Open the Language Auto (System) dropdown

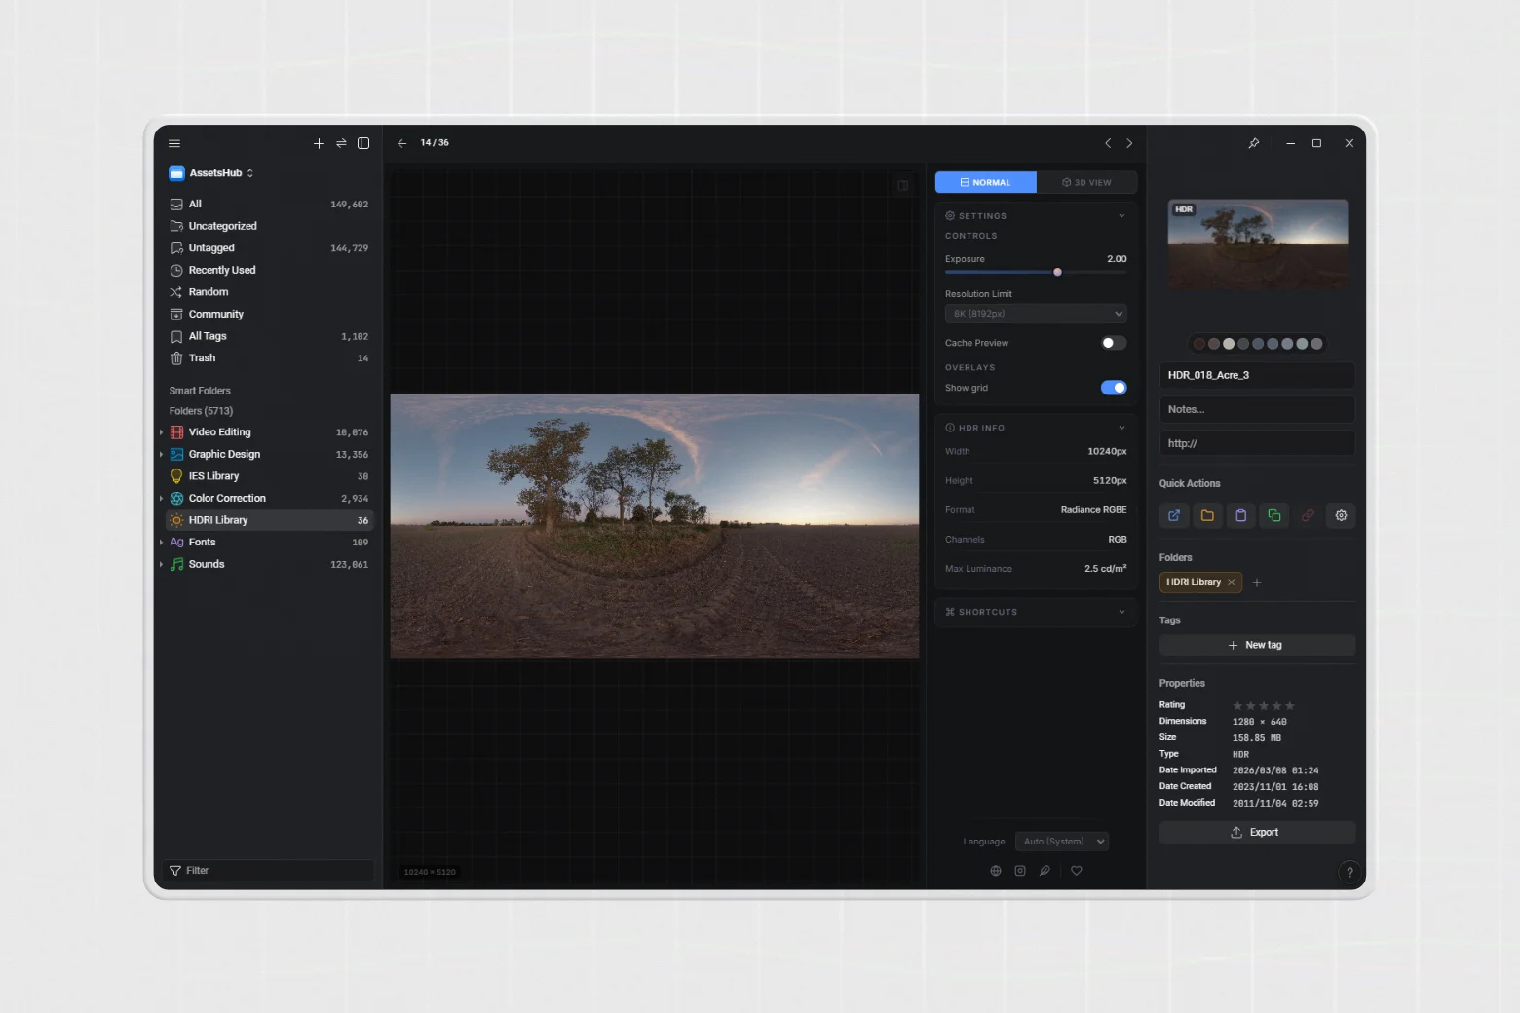(x=1061, y=842)
